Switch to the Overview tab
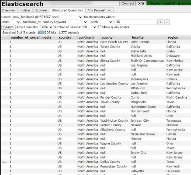191x175 pixels. click(x=9, y=10)
